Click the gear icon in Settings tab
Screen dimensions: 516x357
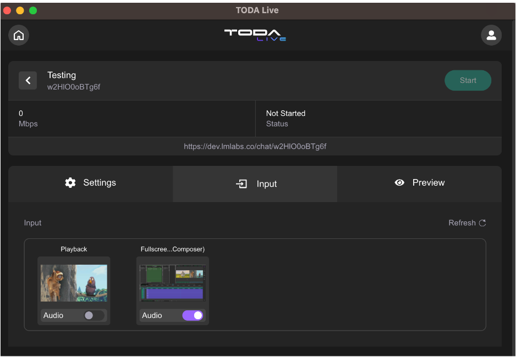[70, 182]
